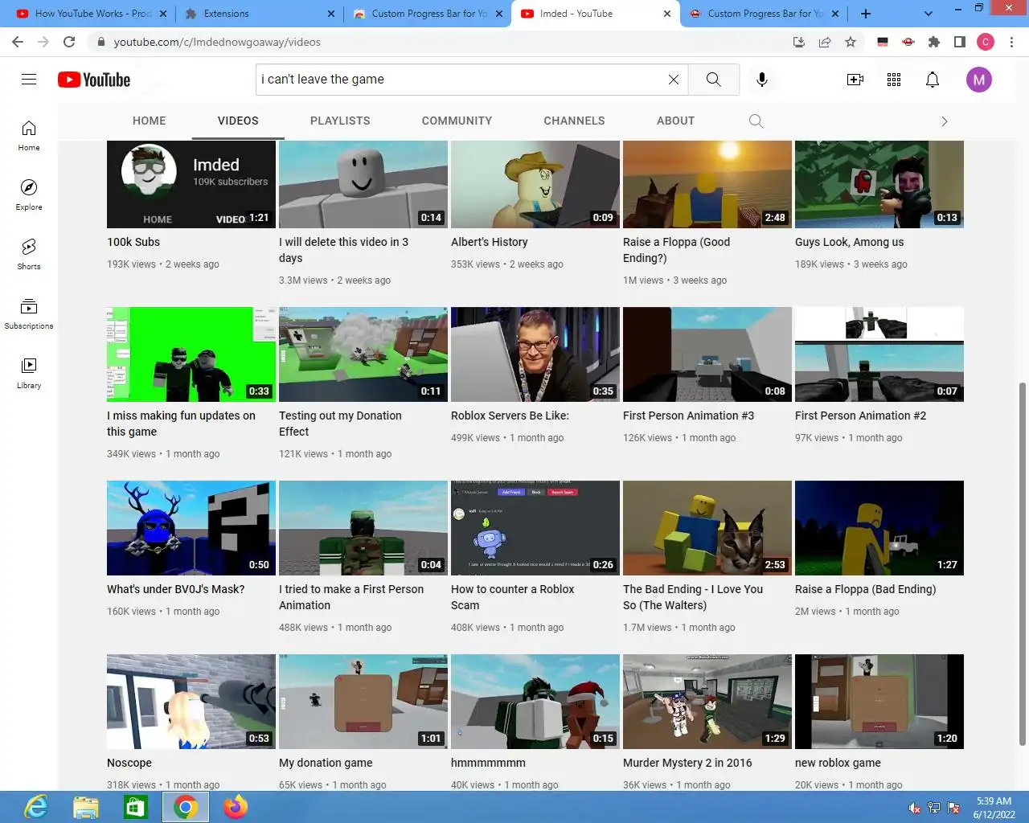Viewport: 1029px width, 823px height.
Task: Open Raise a Floppa (Good Ending?) title
Action: pos(677,250)
